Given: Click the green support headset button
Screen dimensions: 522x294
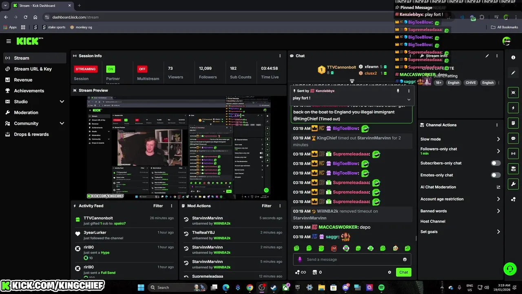Looking at the screenshot, I should [510, 269].
